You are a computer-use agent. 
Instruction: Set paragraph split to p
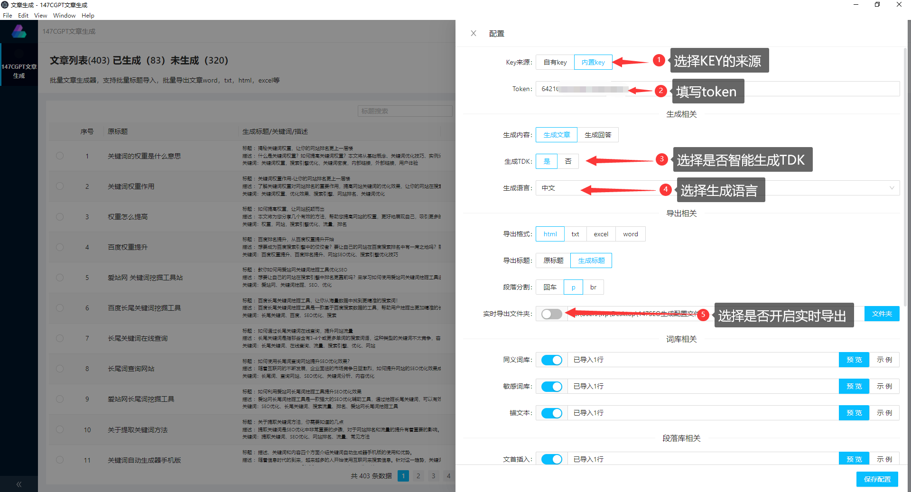[x=573, y=287]
